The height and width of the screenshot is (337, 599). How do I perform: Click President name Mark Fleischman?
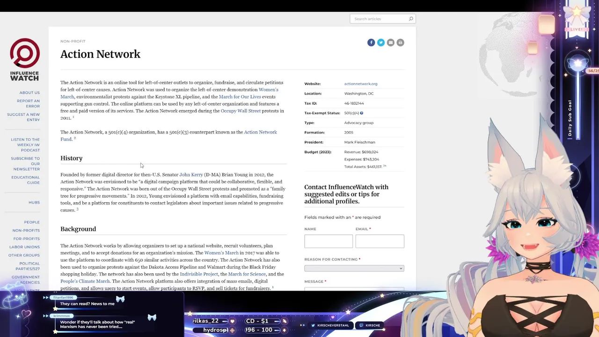click(359, 142)
